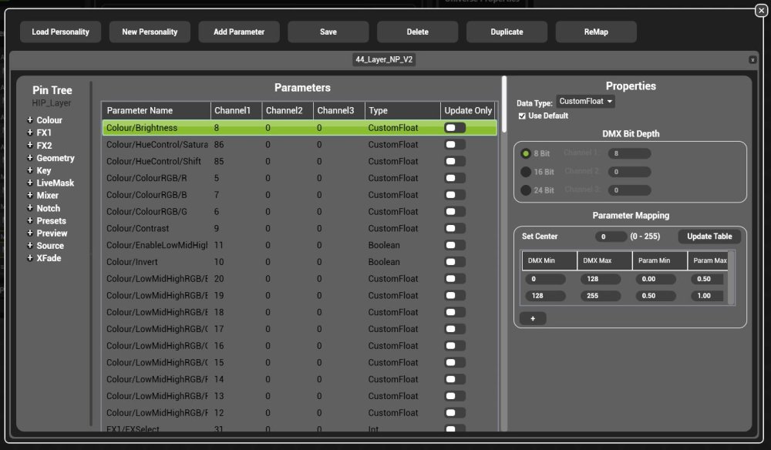This screenshot has width=771, height=450.
Task: Edit Param Min value 0.00
Action: pyautogui.click(x=655, y=279)
